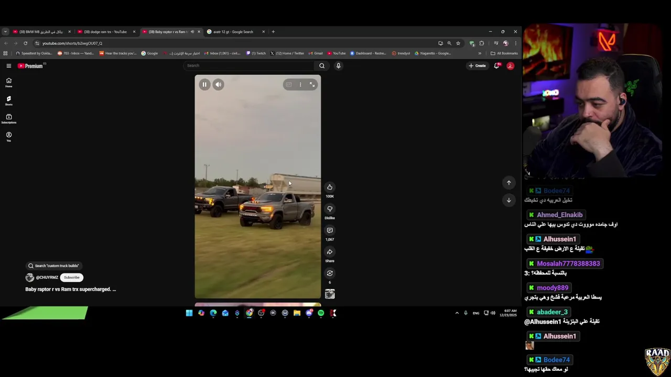Open the Shorts player more options menu
This screenshot has width=671, height=377.
(300, 84)
